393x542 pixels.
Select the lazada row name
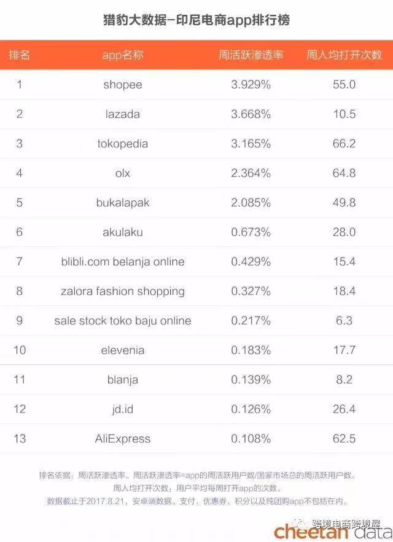123,114
